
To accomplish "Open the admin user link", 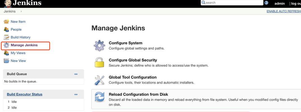I will click(279, 3).
